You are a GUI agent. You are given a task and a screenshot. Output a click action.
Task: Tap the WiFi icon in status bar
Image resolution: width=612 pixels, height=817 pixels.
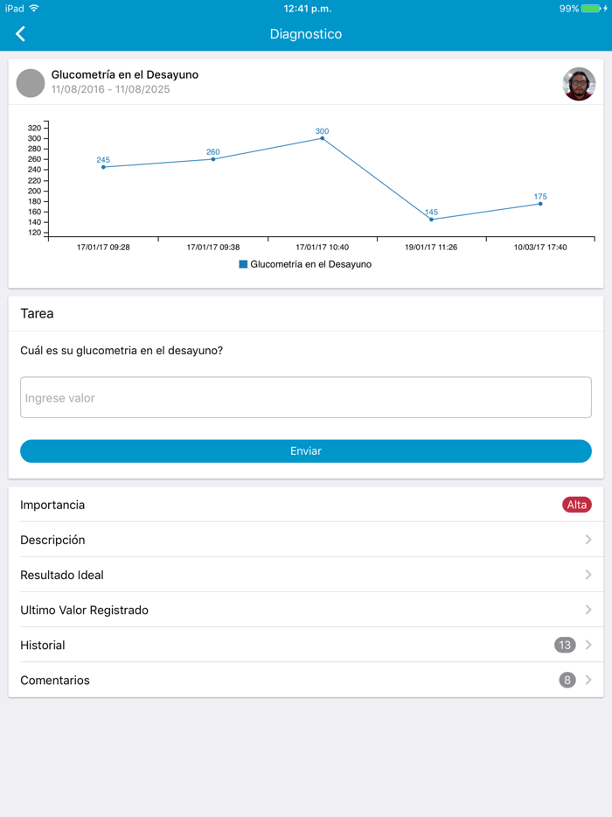click(34, 9)
